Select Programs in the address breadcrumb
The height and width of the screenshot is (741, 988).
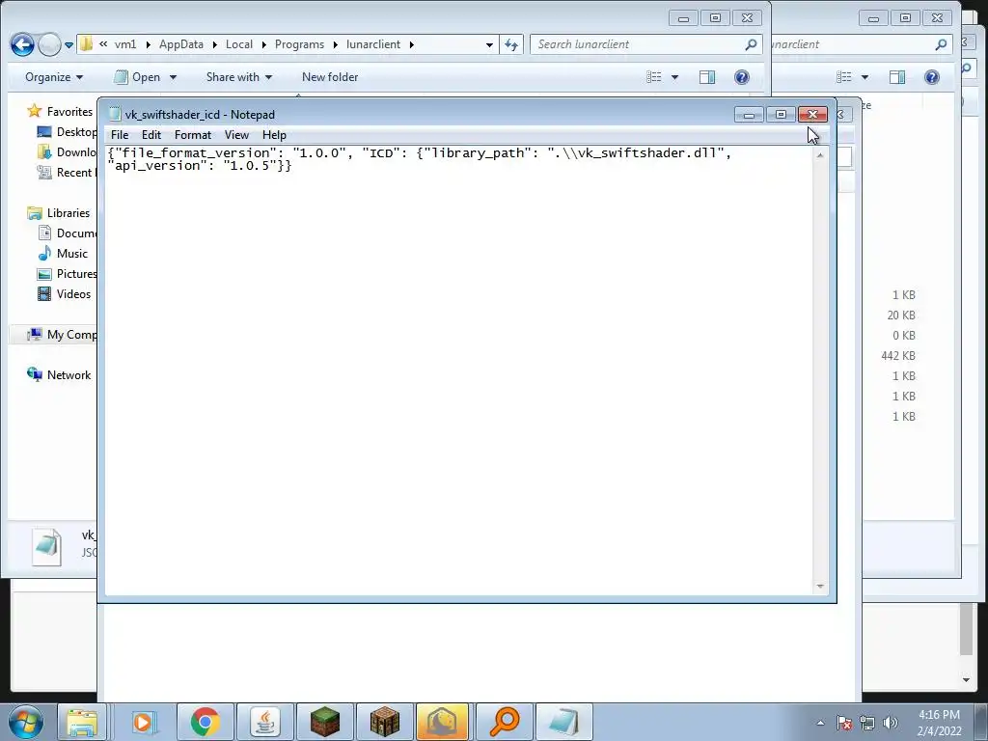click(x=299, y=44)
